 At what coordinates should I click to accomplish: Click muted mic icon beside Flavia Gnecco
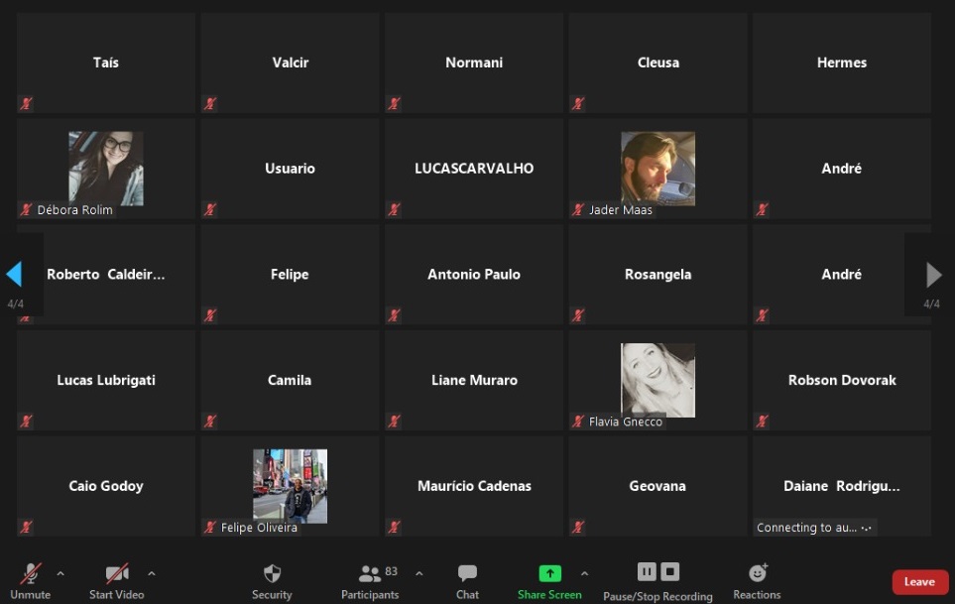(578, 422)
